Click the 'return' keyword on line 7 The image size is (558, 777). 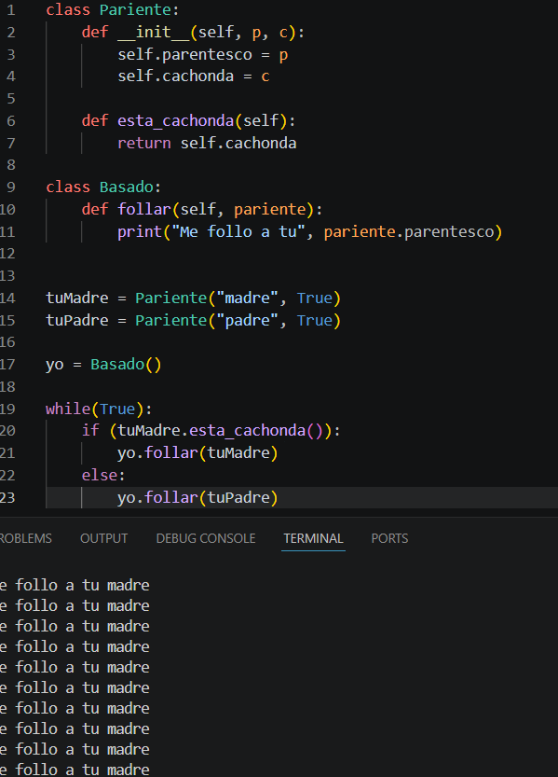(x=144, y=144)
